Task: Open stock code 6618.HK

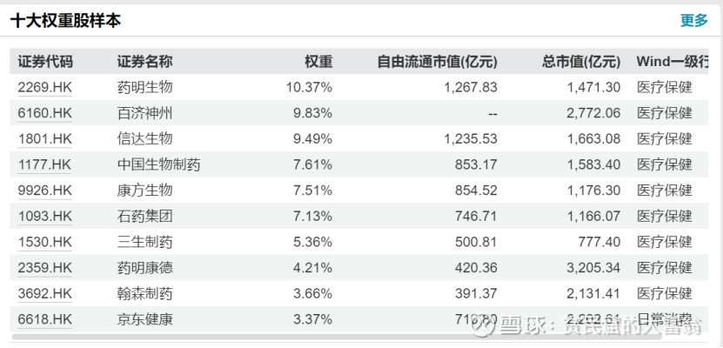Action: tap(44, 319)
